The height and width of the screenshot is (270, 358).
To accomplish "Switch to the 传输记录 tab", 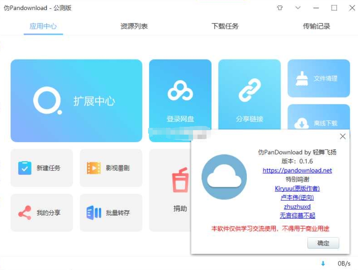I will tap(316, 26).
